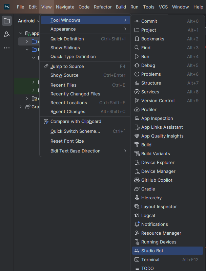This screenshot has width=206, height=271.
Task: Open the Android project view dropdown
Action: tap(28, 21)
